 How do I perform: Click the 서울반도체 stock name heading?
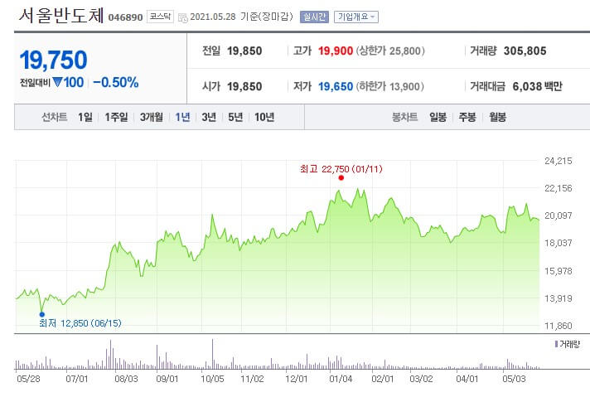coord(61,16)
